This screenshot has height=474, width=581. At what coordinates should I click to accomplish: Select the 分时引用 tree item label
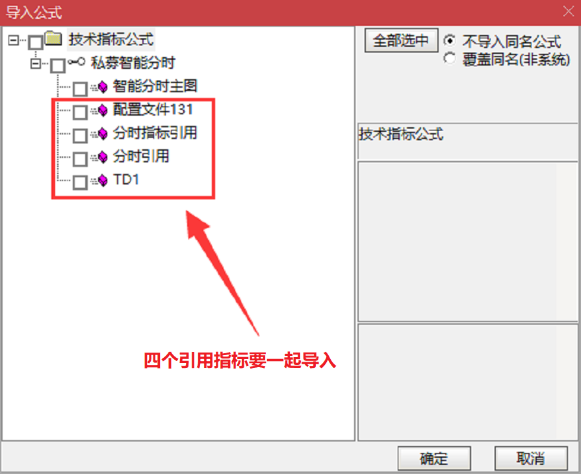pos(141,156)
